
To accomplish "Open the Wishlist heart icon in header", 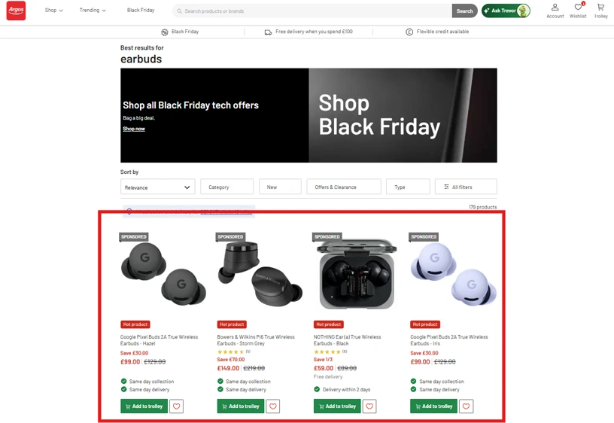I will tap(578, 11).
